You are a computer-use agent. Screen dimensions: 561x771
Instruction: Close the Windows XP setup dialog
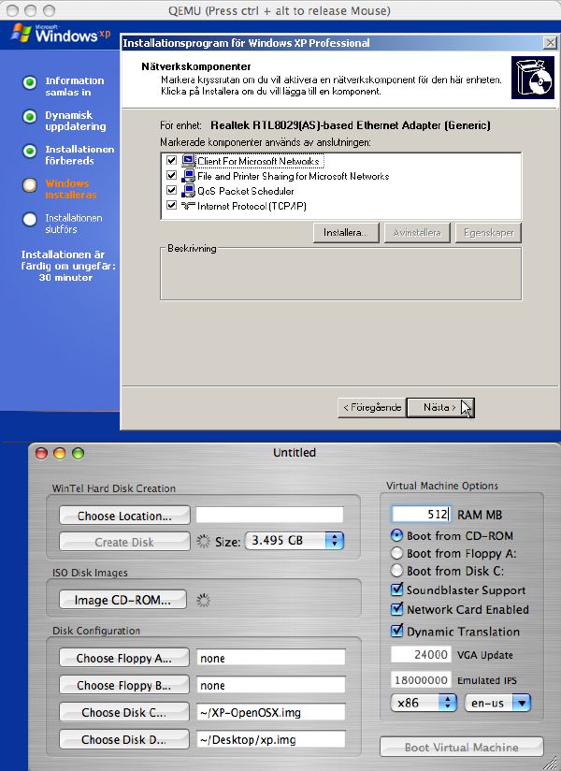point(550,43)
